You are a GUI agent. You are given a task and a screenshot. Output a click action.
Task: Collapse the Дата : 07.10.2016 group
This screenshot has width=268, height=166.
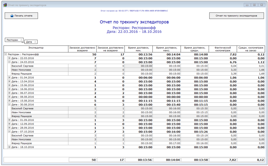(x=9, y=132)
